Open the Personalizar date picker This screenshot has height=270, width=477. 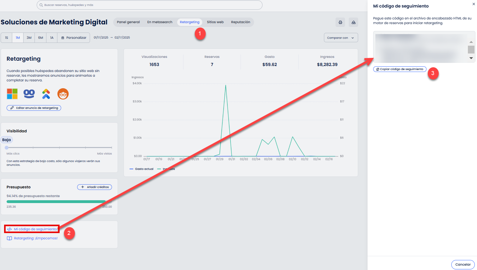click(74, 38)
